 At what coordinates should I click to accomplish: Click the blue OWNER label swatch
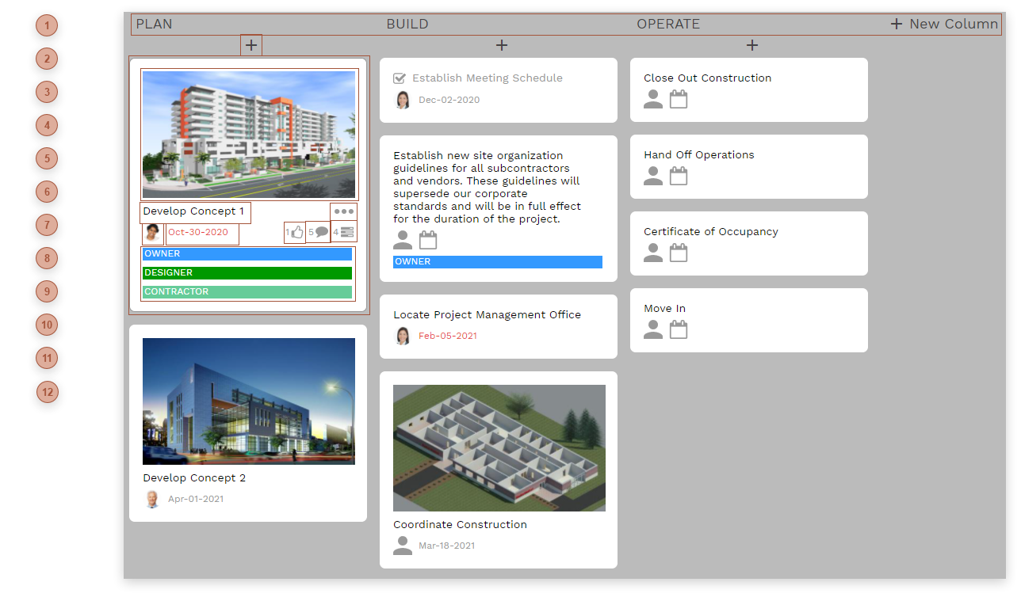click(247, 253)
